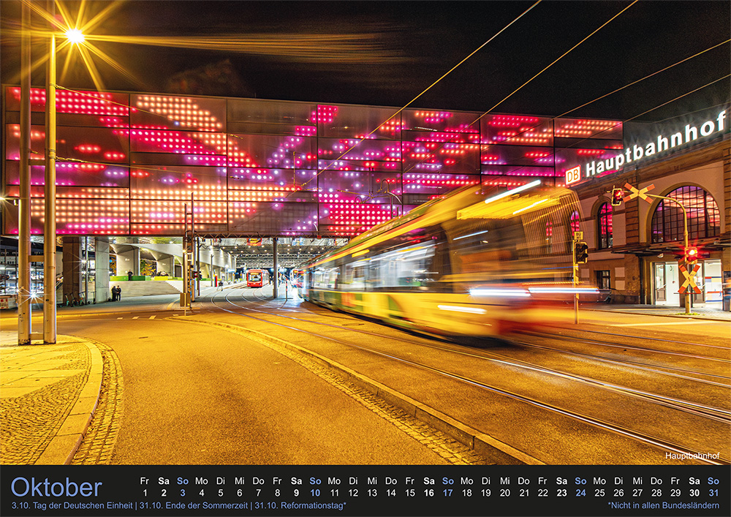Click the "Fr" weekday label above date 1

pyautogui.click(x=145, y=480)
